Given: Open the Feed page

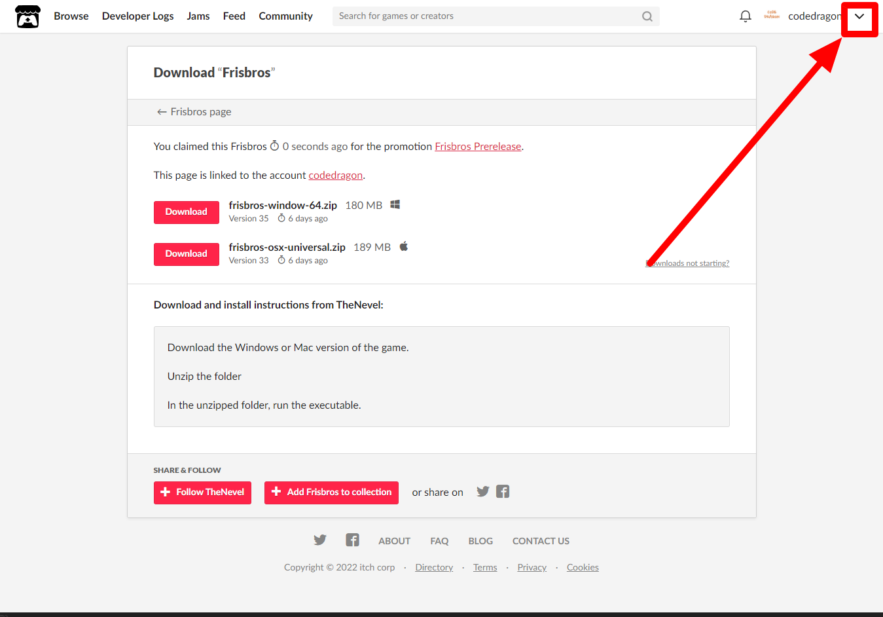Looking at the screenshot, I should (234, 16).
